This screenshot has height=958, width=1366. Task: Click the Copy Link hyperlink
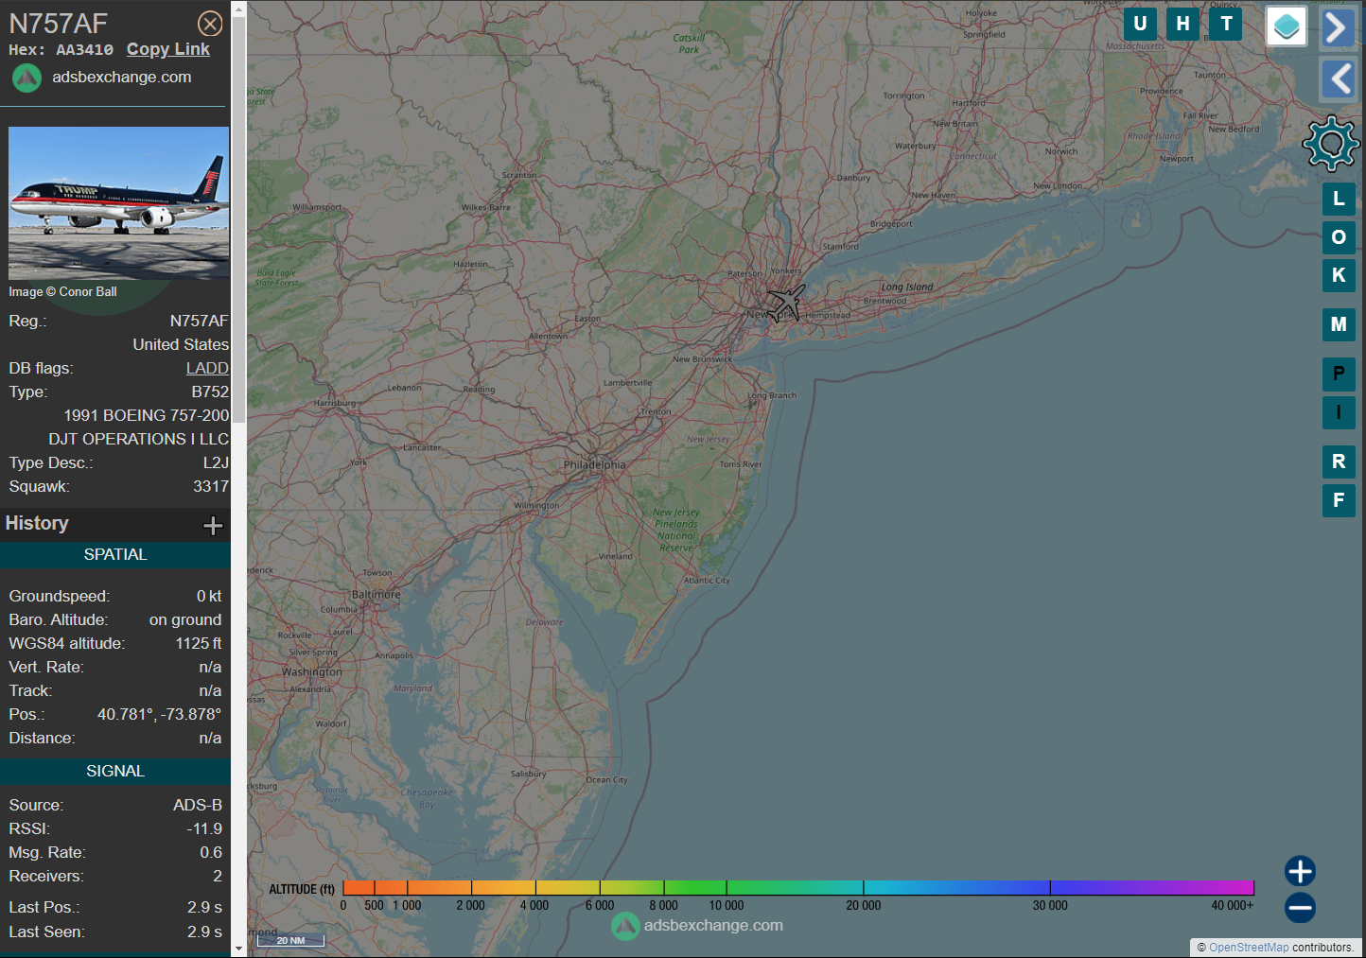168,49
